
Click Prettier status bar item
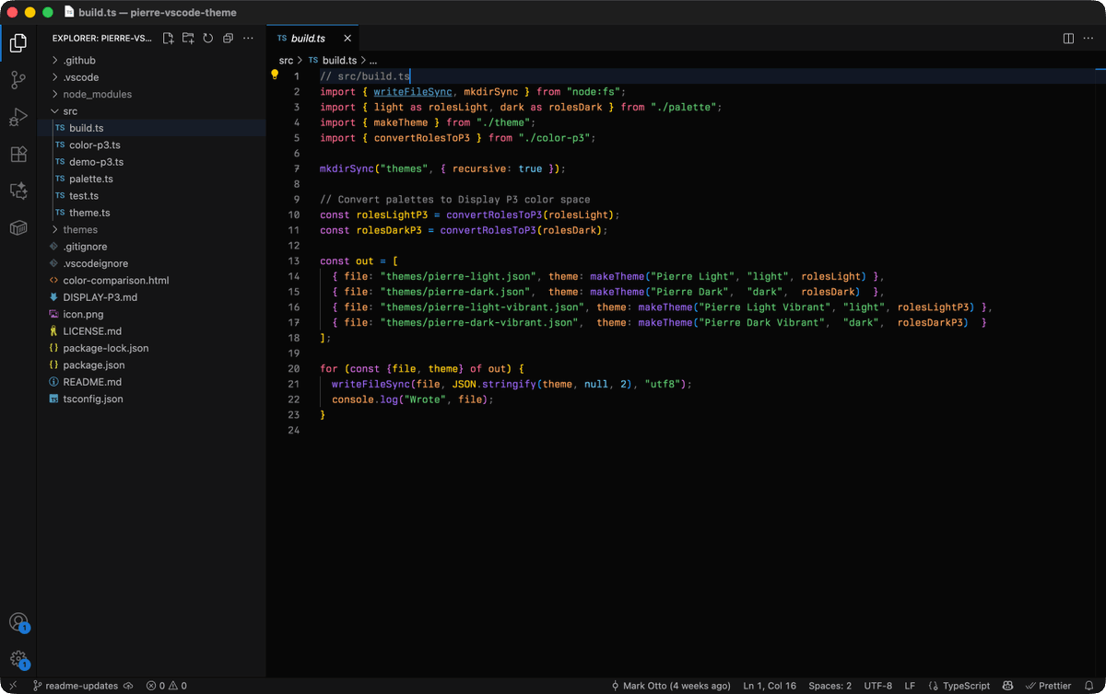1048,686
